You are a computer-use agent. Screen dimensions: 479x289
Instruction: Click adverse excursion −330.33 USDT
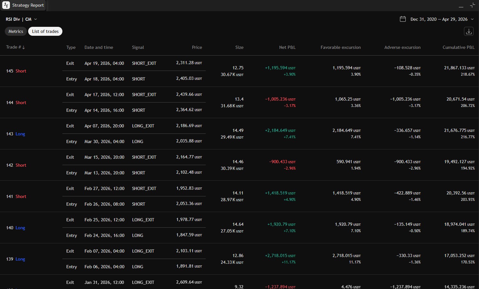(408, 255)
